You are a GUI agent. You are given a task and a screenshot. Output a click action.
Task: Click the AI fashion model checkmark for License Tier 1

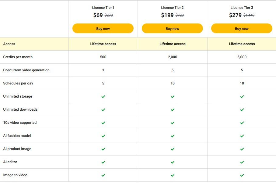click(103, 135)
